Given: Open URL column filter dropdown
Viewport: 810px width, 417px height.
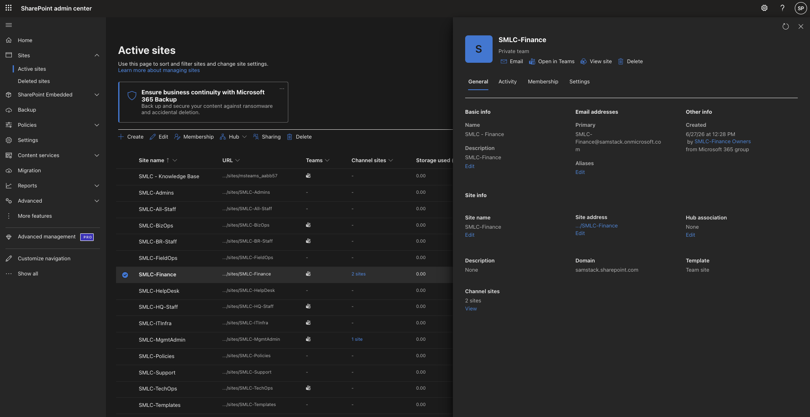Looking at the screenshot, I should tap(237, 160).
